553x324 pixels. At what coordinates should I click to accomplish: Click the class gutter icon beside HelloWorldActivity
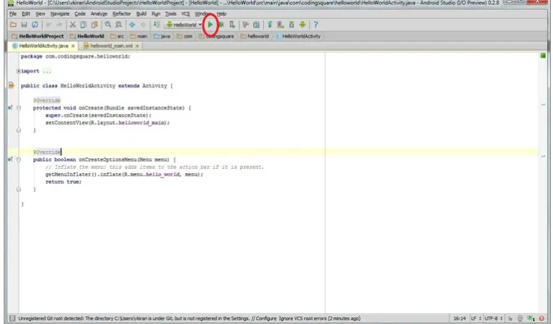click(x=11, y=85)
